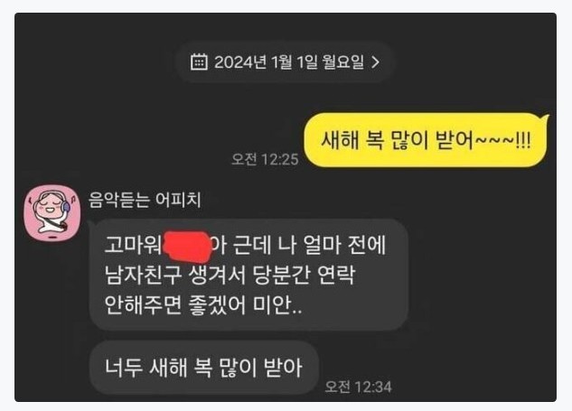Select the yellow 새해 복 많이 받어 bubble
This screenshot has height=411, width=572.
[426, 140]
